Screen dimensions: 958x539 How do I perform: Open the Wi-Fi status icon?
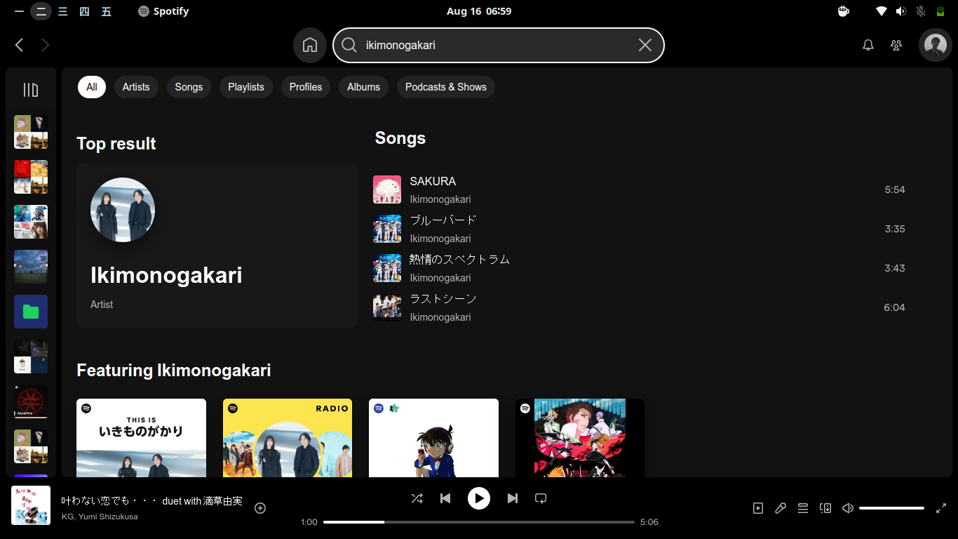click(x=882, y=11)
